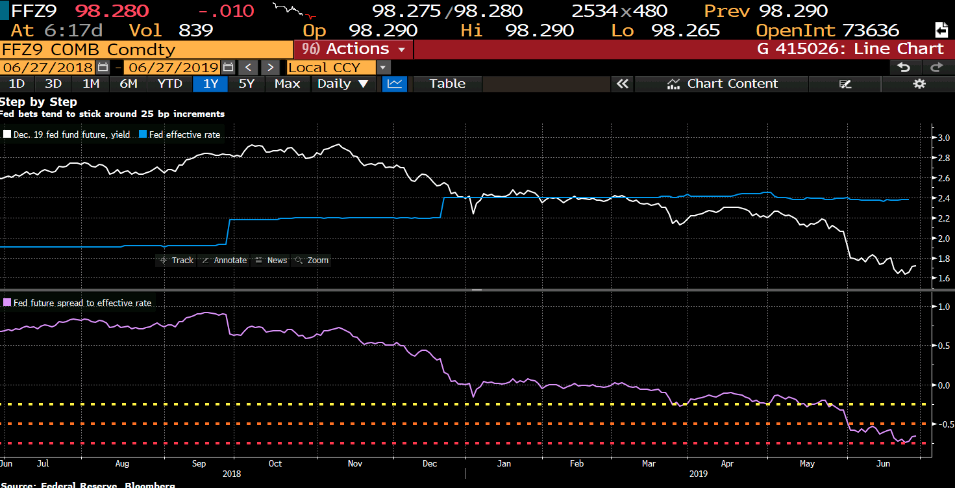955x488 pixels.
Task: Click the bid/ask quote 98.275/98.280
Action: coord(447,11)
